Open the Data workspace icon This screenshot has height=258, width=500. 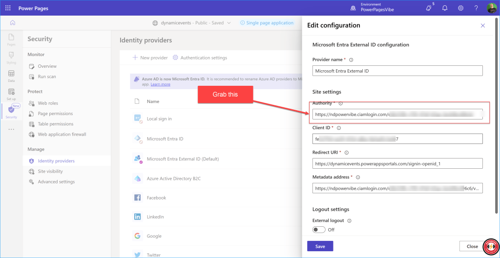click(11, 76)
